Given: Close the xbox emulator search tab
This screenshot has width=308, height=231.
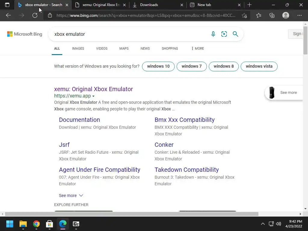Looking at the screenshot, I should 67,5.
